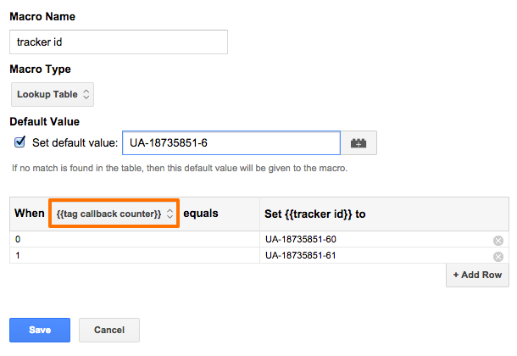Delete the UA-18735851-61 row
517x356 pixels.
(x=498, y=256)
